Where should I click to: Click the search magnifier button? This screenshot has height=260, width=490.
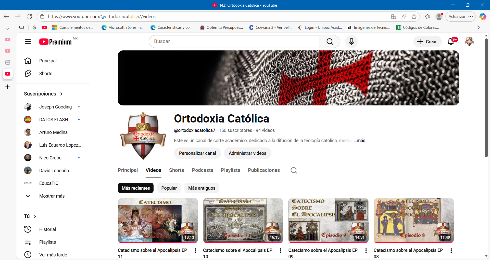click(x=330, y=42)
